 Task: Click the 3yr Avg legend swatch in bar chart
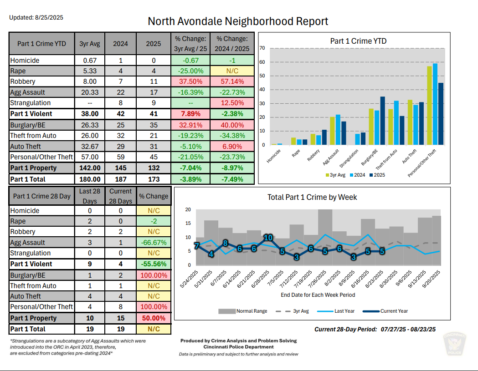(x=326, y=175)
